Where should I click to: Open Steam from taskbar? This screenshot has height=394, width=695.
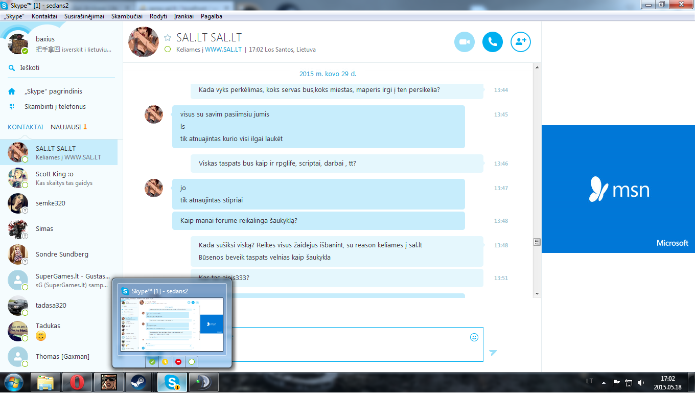tap(138, 382)
